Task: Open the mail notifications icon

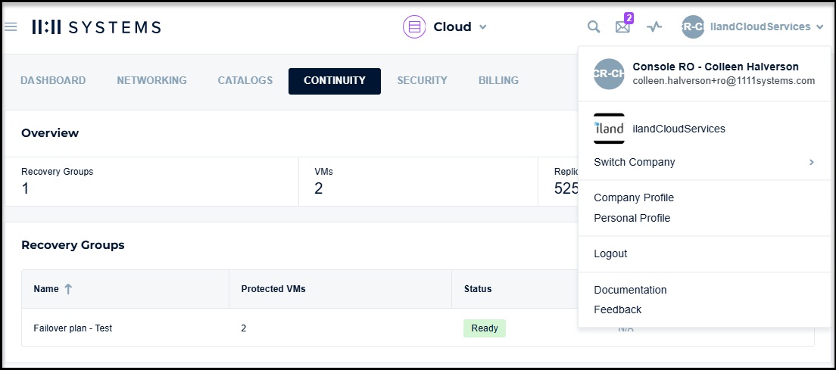Action: (x=622, y=27)
